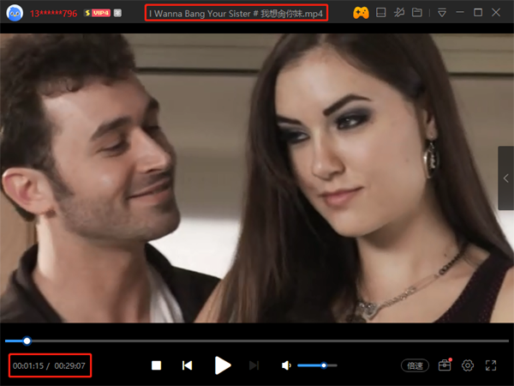The height and width of the screenshot is (386, 514).
Task: Skip to the previous video
Action: coord(187,365)
